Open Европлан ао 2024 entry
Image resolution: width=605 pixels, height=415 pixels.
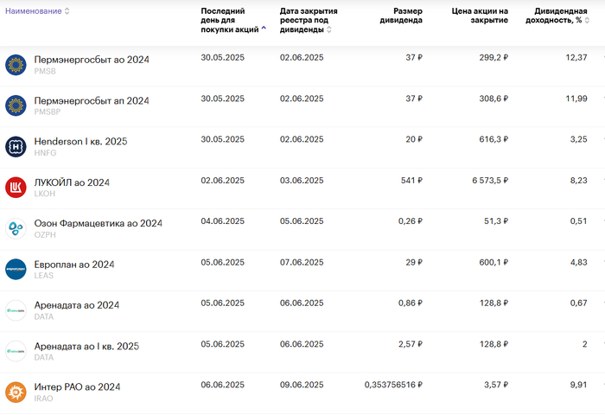74,265
